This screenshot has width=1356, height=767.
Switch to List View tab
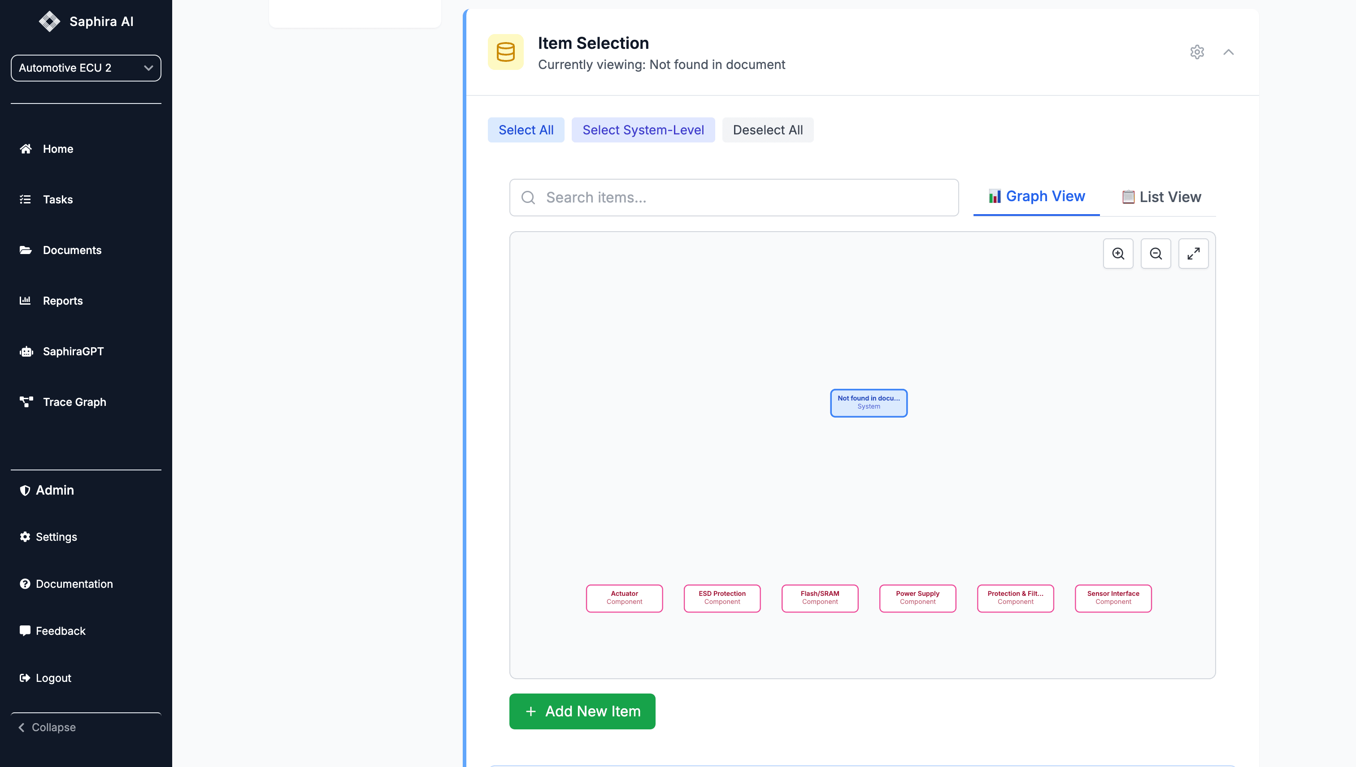[x=1160, y=197]
